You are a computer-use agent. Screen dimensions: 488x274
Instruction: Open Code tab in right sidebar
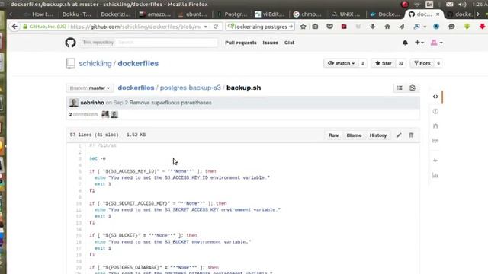point(435,97)
